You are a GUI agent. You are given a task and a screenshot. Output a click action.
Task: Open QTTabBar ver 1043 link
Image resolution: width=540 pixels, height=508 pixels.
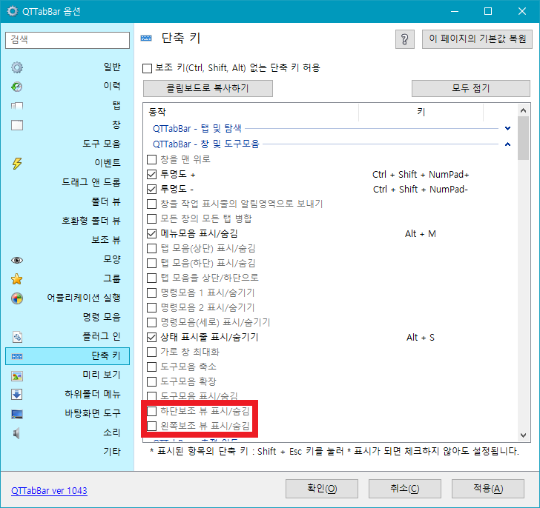click(x=49, y=490)
